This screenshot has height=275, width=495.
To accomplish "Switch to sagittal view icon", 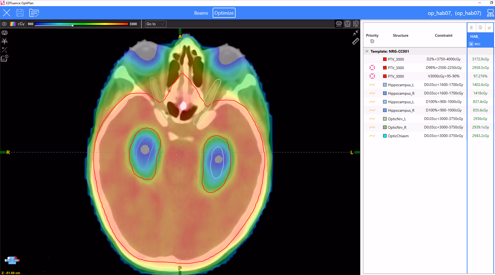I will [356, 24].
